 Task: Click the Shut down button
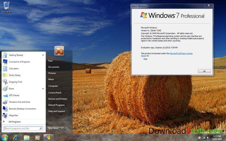53,128
